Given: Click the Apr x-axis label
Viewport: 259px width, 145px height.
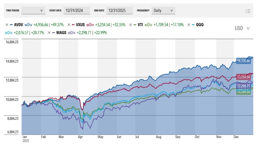Looking at the screenshot, I should [80, 137].
